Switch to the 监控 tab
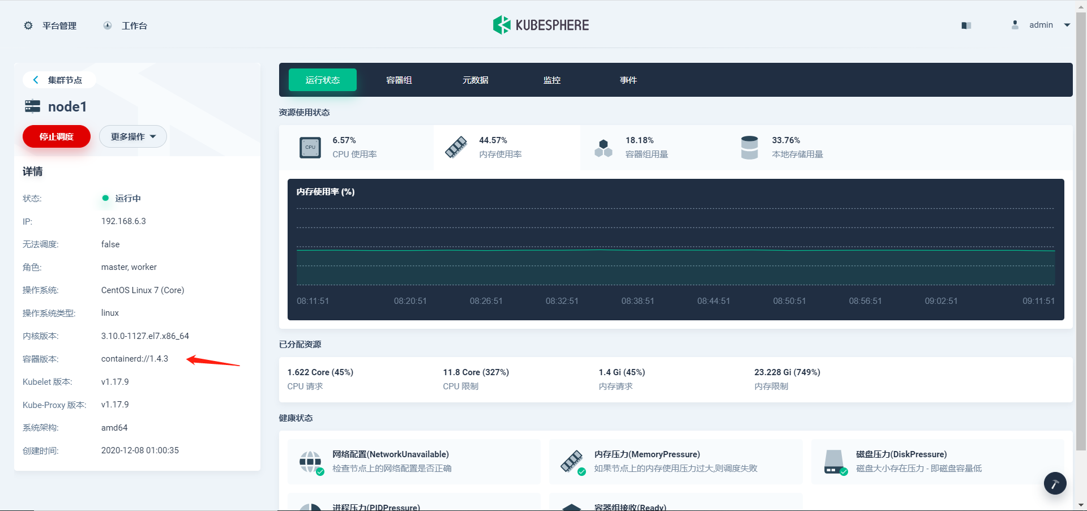Viewport: 1087px width, 511px height. (552, 80)
